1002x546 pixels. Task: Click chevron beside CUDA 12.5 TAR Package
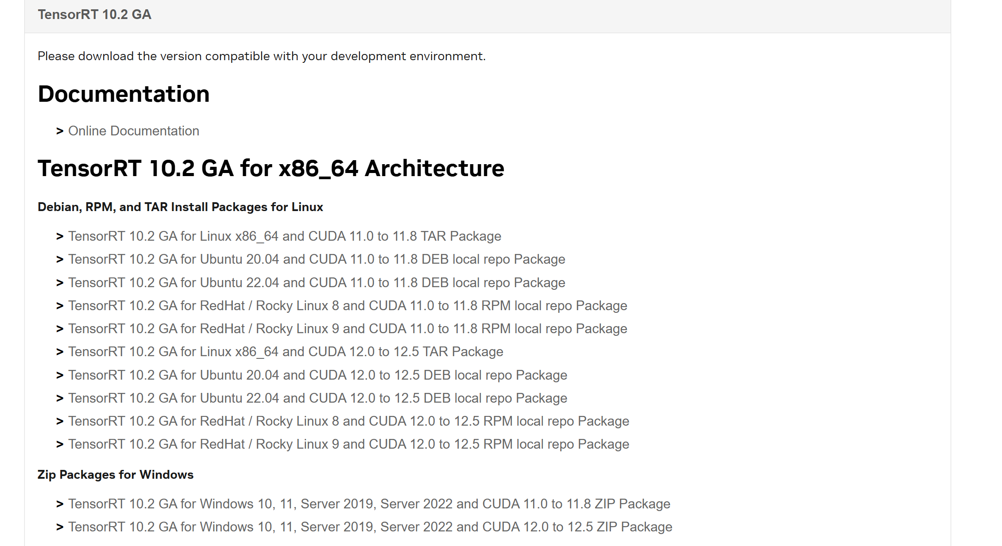60,352
